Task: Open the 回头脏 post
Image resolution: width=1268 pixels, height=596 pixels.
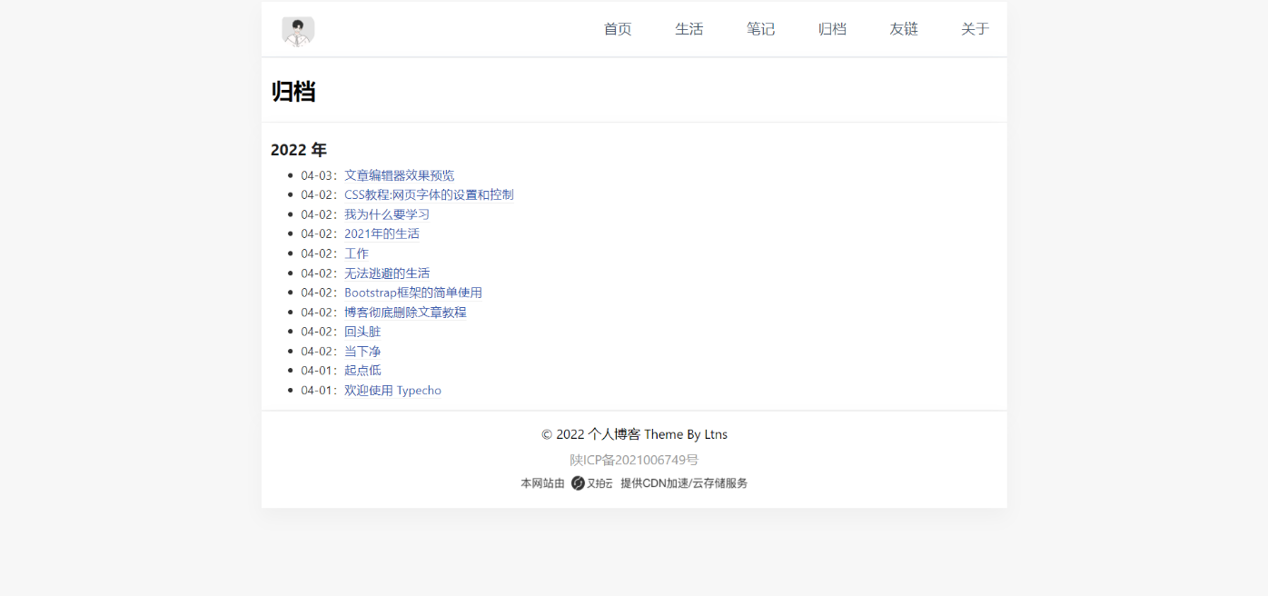Action: point(362,332)
